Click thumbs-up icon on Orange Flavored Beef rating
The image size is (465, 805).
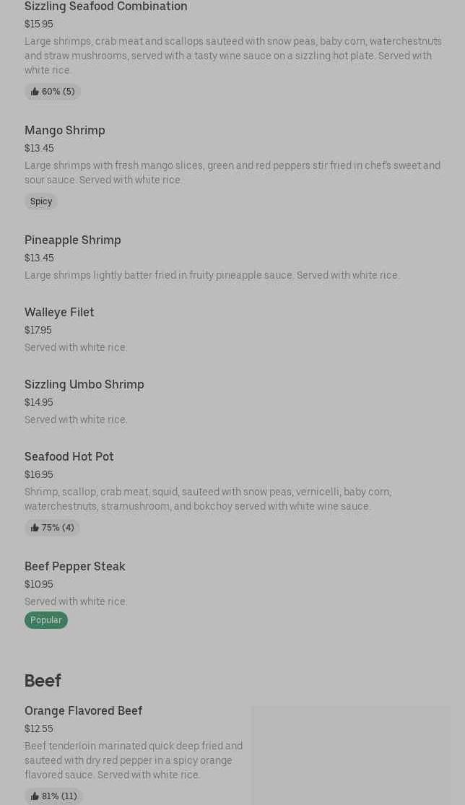(x=35, y=796)
